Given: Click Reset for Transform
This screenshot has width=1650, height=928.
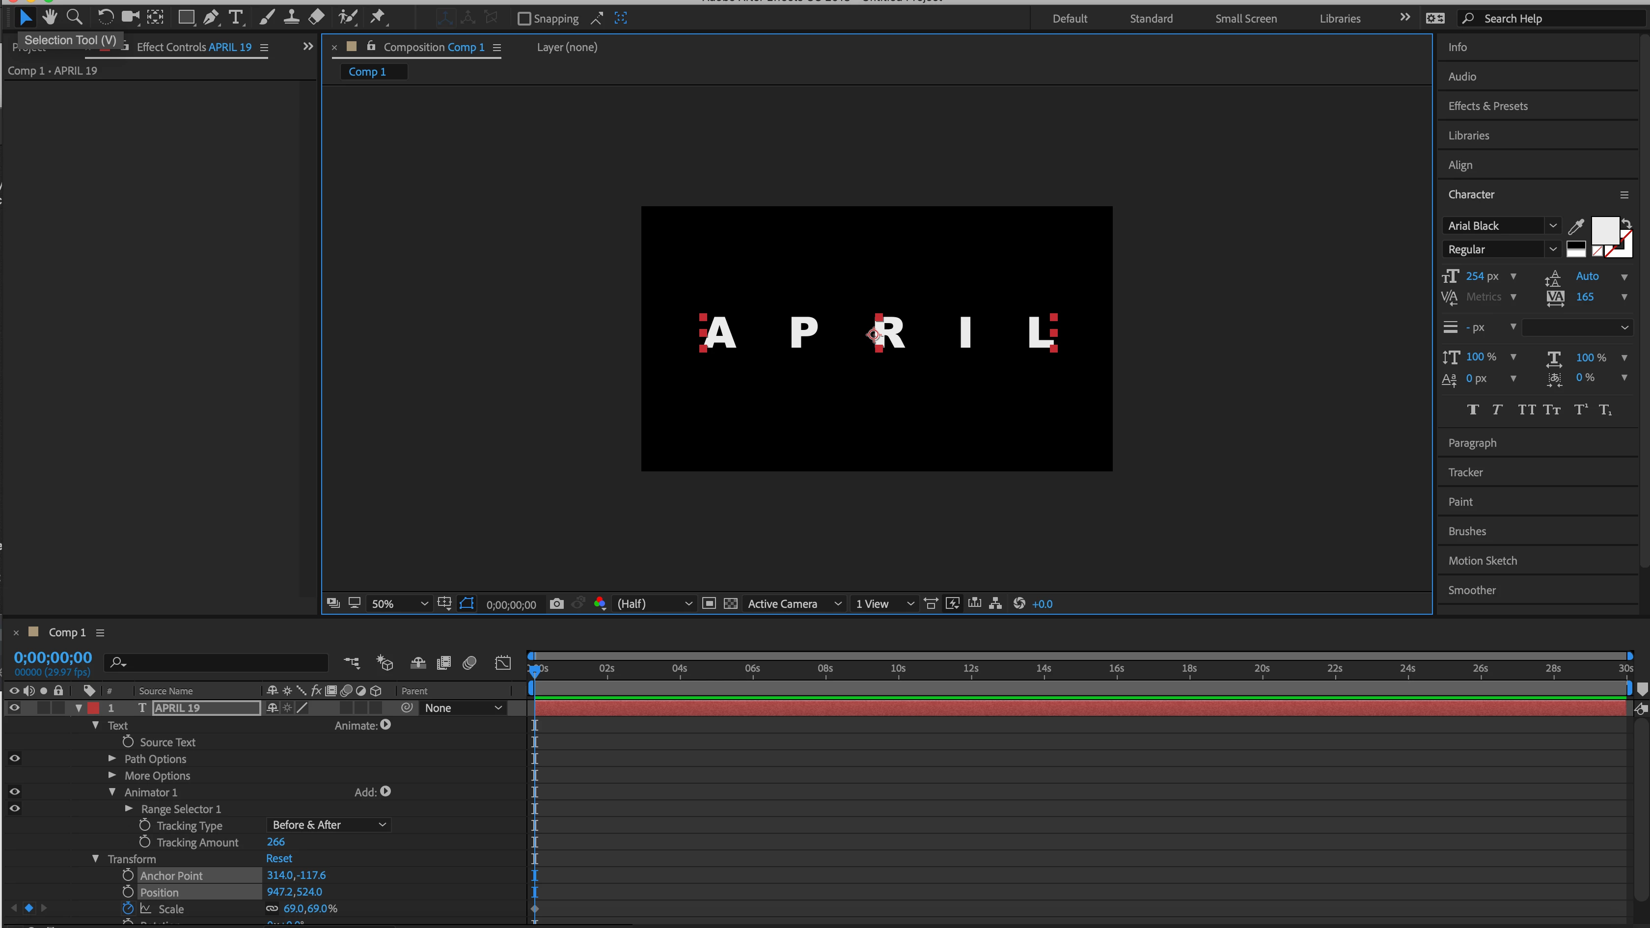Looking at the screenshot, I should point(278,858).
